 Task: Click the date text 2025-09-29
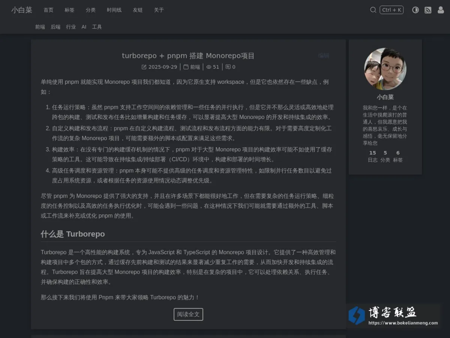pyautogui.click(x=163, y=67)
